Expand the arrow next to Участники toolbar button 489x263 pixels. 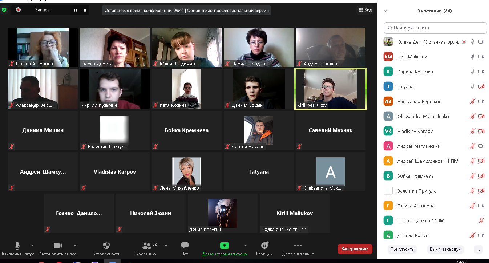pos(166,246)
